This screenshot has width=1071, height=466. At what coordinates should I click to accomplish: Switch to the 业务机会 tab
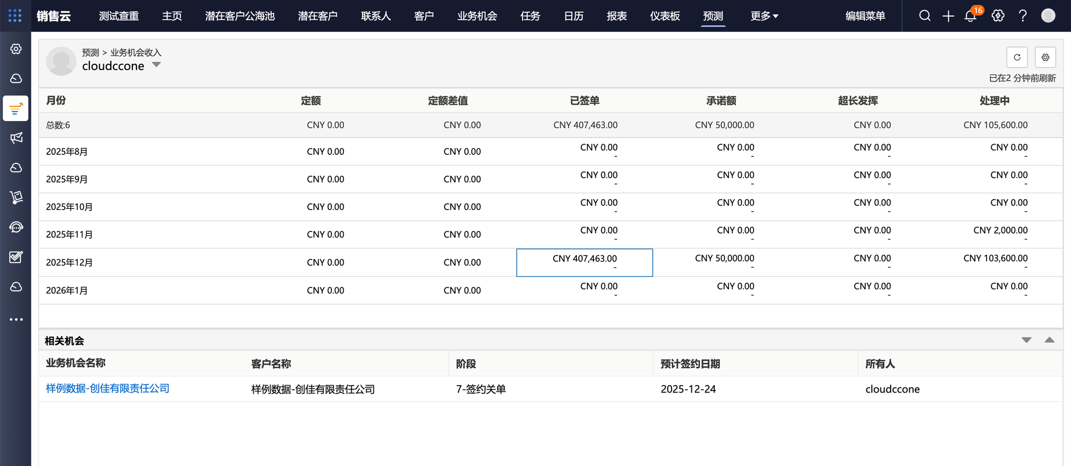[x=477, y=16]
